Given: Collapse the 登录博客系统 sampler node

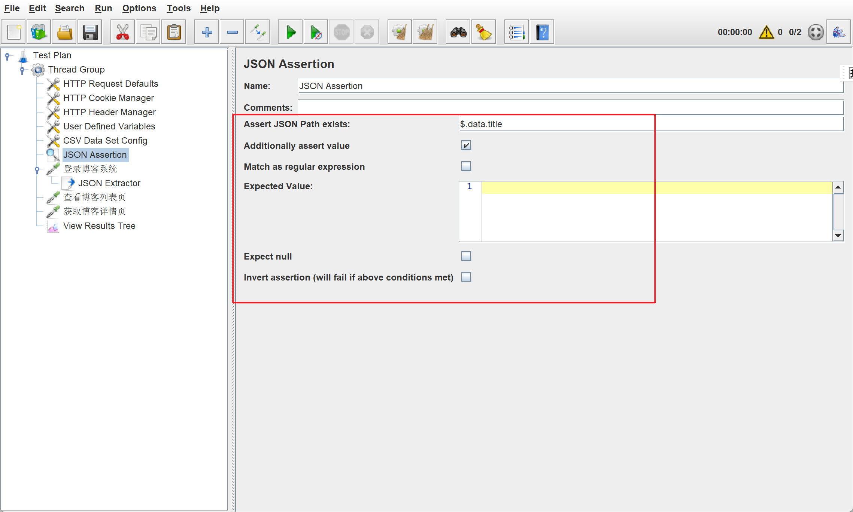Looking at the screenshot, I should click(37, 169).
